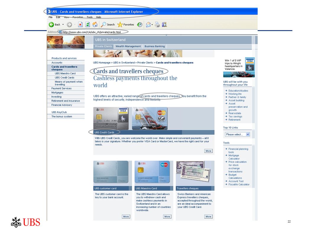
Task: Open Means of payment when travelling
Action: pyautogui.click(x=69, y=83)
